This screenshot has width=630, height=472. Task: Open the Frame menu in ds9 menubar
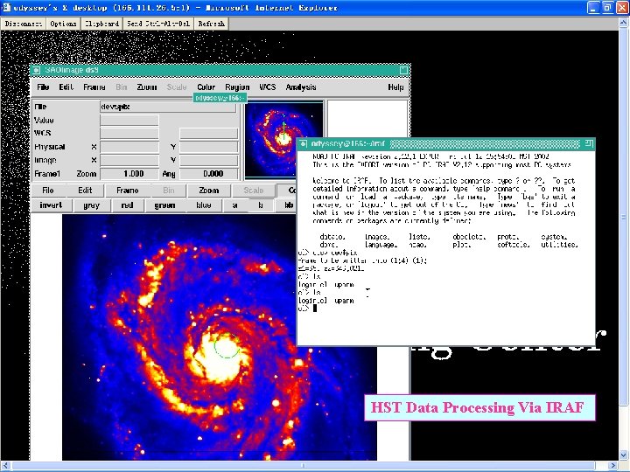(94, 87)
